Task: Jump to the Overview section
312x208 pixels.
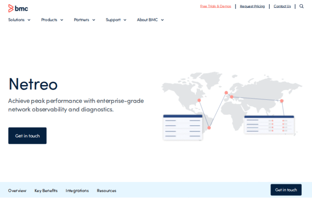Action: (17, 191)
